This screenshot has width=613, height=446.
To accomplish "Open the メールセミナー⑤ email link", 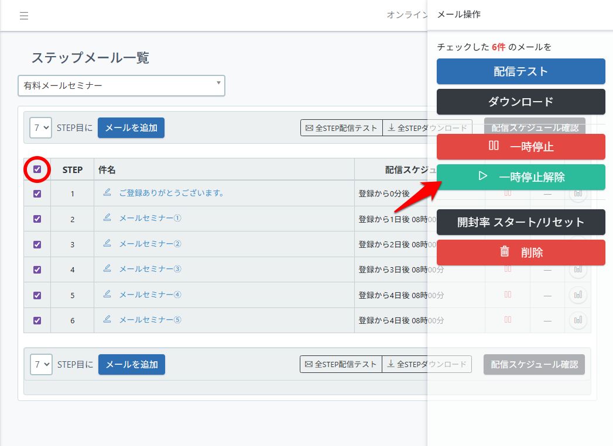I will 150,320.
